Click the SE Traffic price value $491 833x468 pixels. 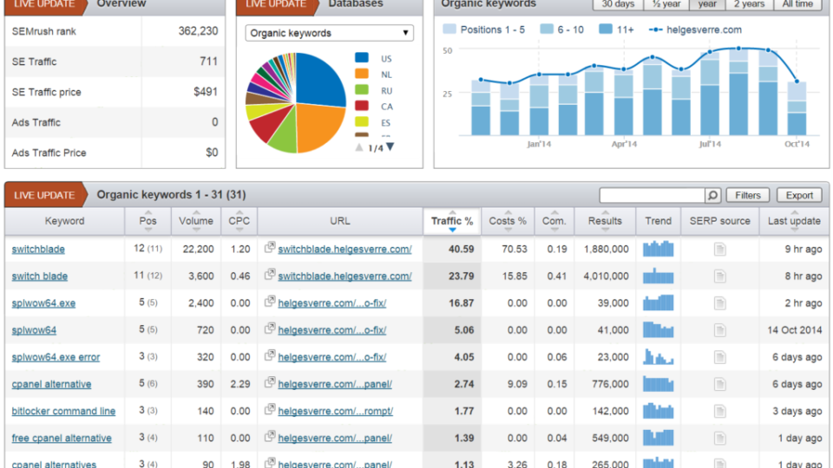pos(207,92)
